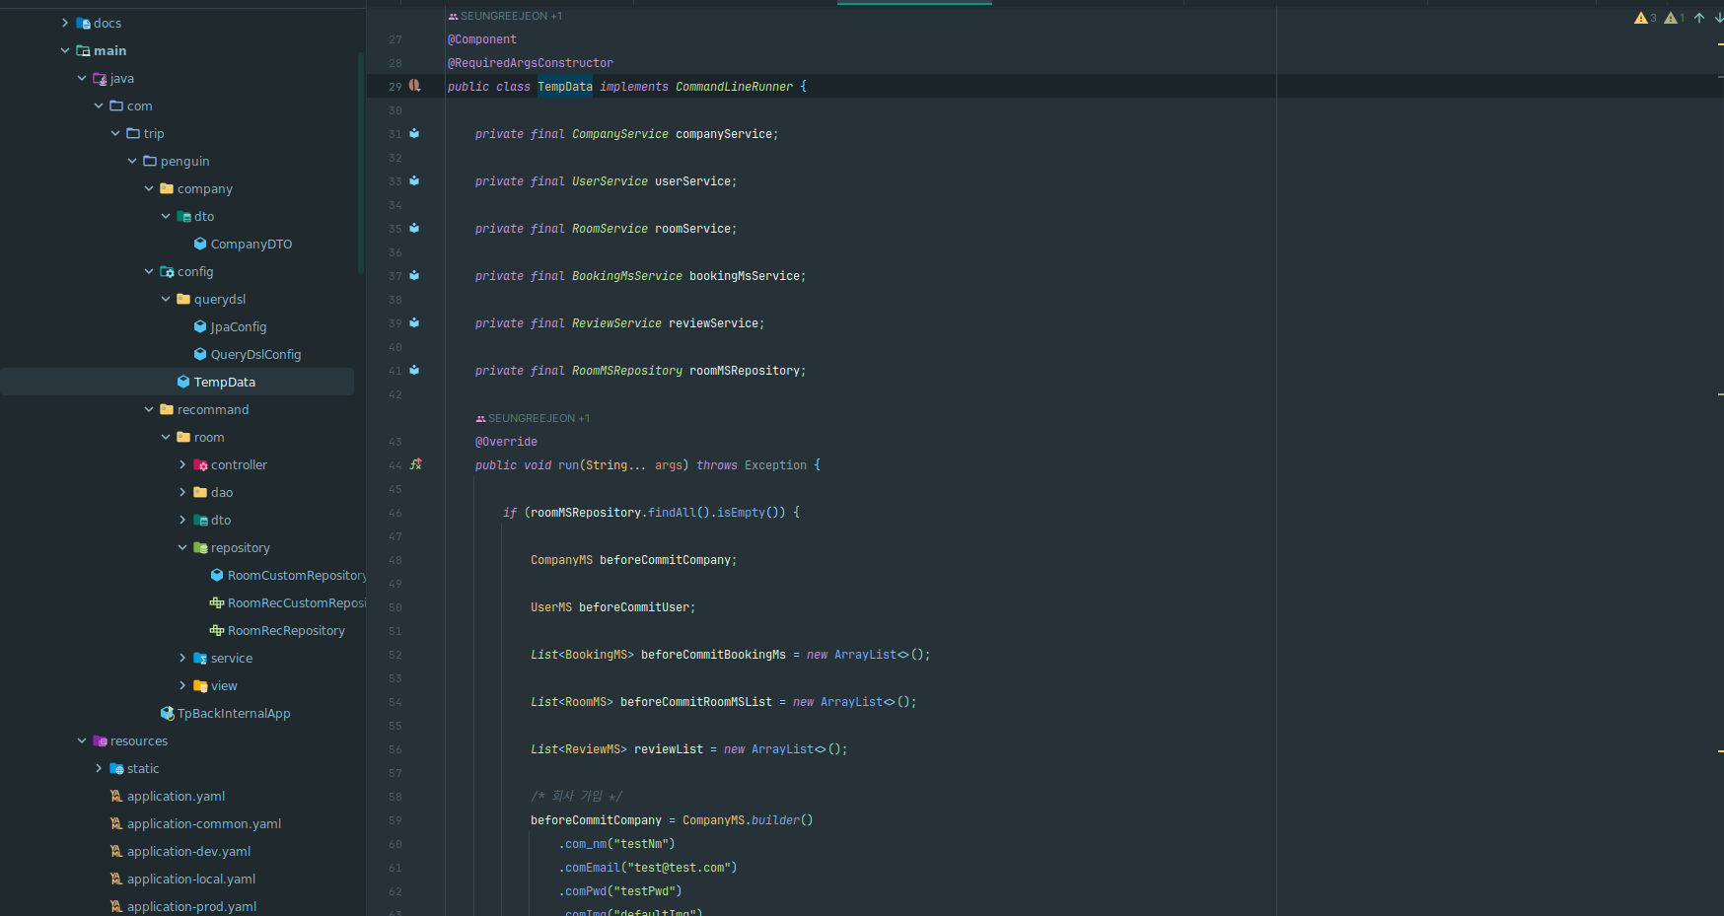Click author hint SEUNGREEJEON above @Override

coord(533,418)
